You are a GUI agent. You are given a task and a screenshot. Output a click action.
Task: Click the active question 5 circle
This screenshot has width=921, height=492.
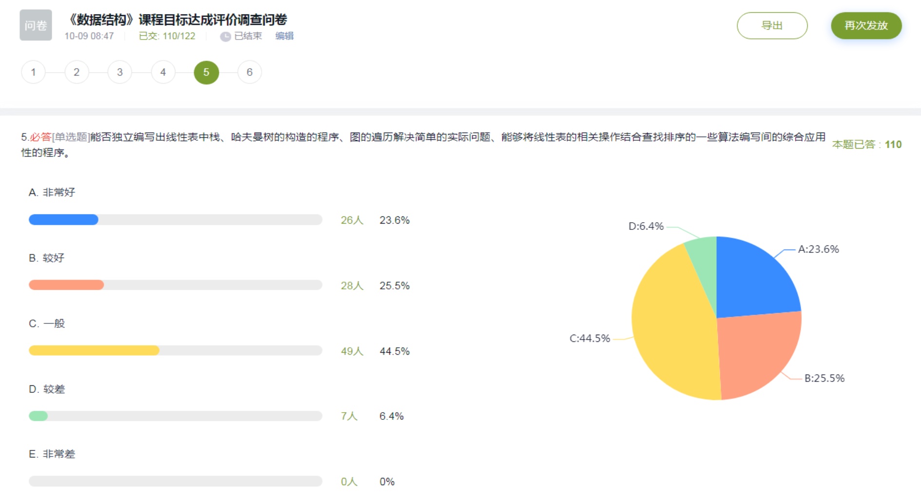pos(206,73)
